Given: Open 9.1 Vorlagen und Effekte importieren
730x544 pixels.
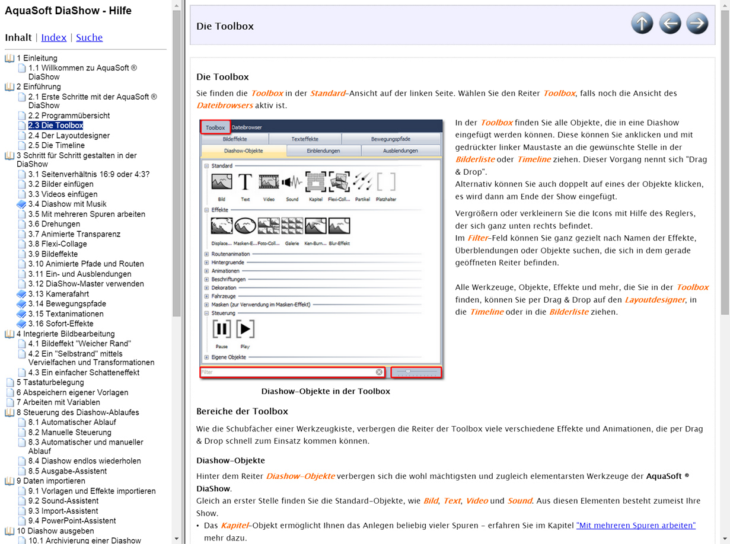Looking at the screenshot, I should pyautogui.click(x=92, y=491).
